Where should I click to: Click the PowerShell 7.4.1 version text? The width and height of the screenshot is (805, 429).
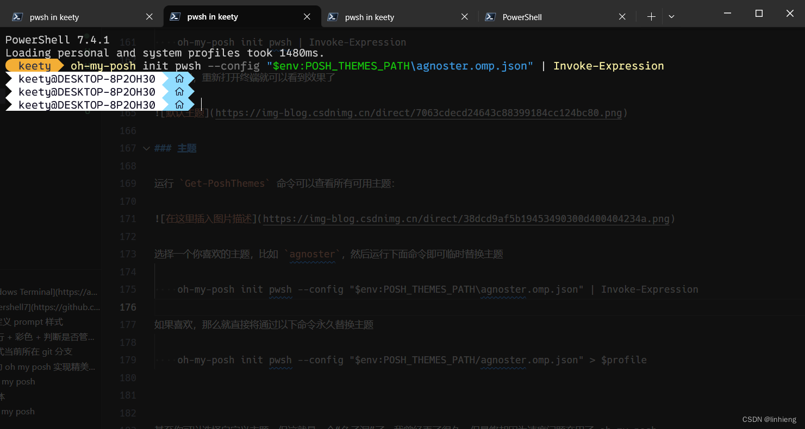click(x=58, y=40)
